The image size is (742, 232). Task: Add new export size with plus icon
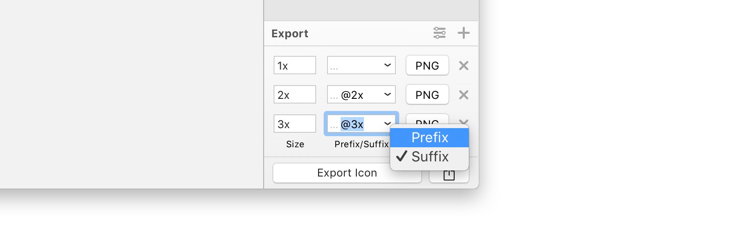coord(463,34)
